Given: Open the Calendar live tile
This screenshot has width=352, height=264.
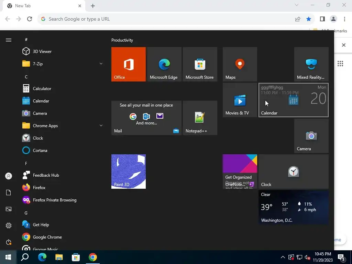Looking at the screenshot, I should (x=294, y=100).
